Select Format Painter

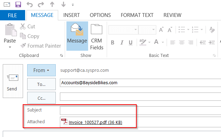click(x=41, y=46)
